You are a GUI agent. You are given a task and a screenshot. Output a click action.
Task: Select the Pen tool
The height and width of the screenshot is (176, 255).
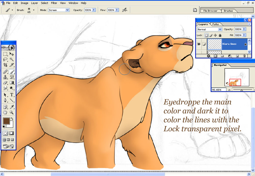(x=5, y=100)
